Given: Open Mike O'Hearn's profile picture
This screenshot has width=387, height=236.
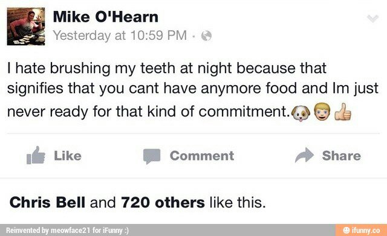Looking at the screenshot, I should coord(26,27).
